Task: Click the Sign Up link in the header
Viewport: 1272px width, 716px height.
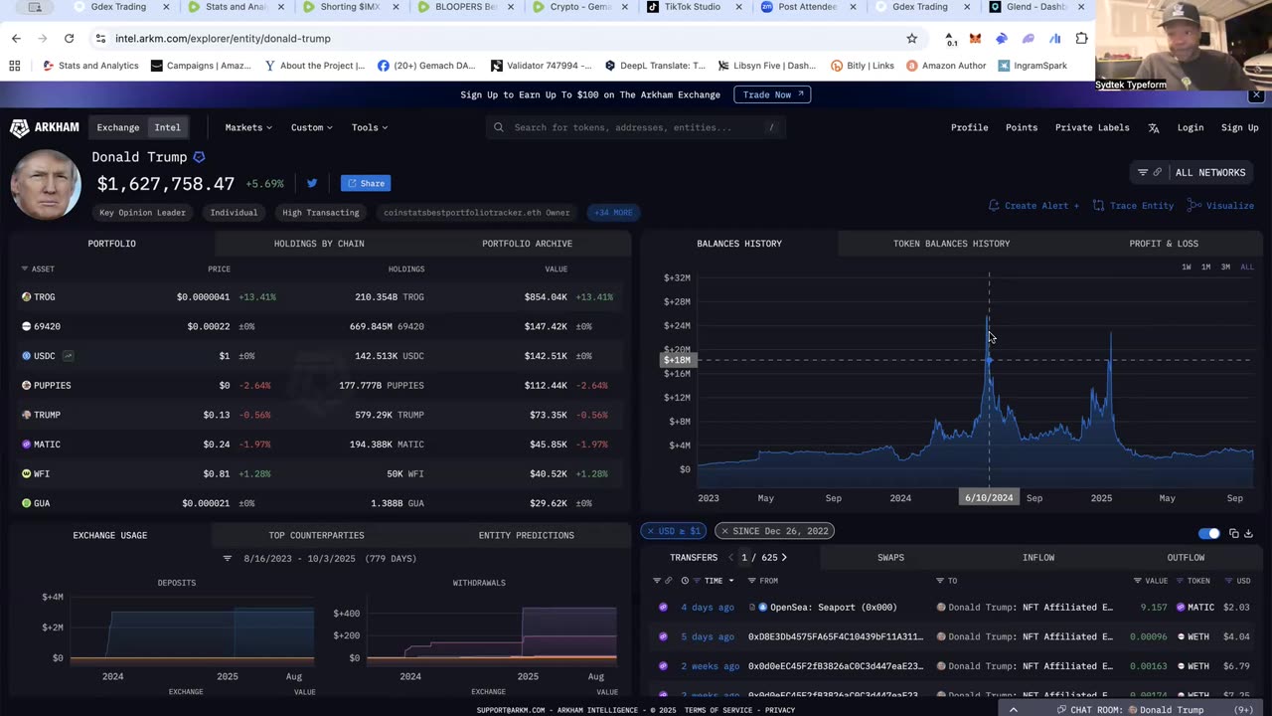Action: click(1239, 127)
